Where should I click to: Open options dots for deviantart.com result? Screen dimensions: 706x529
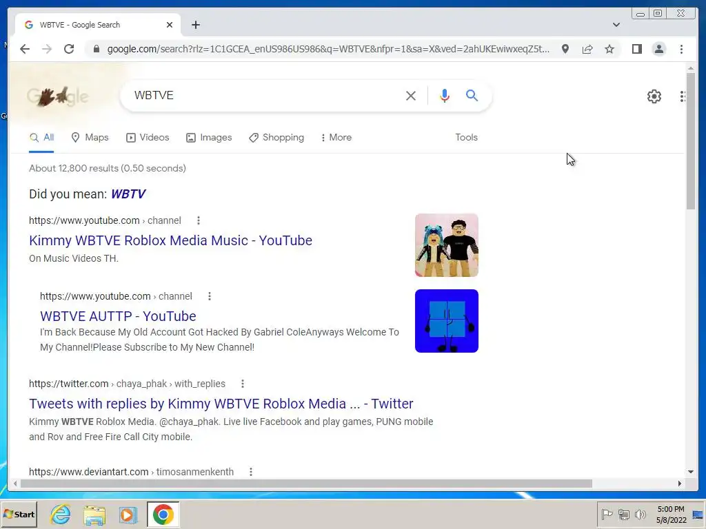251,472
